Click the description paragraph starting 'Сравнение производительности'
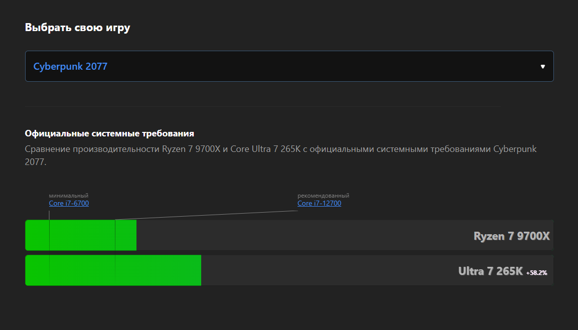 coord(280,155)
